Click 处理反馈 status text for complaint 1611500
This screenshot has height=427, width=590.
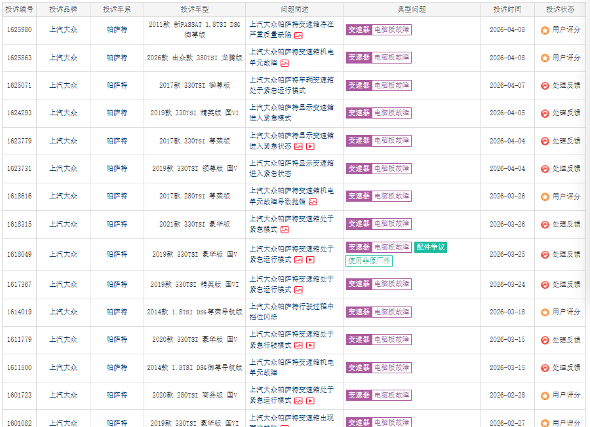566,368
